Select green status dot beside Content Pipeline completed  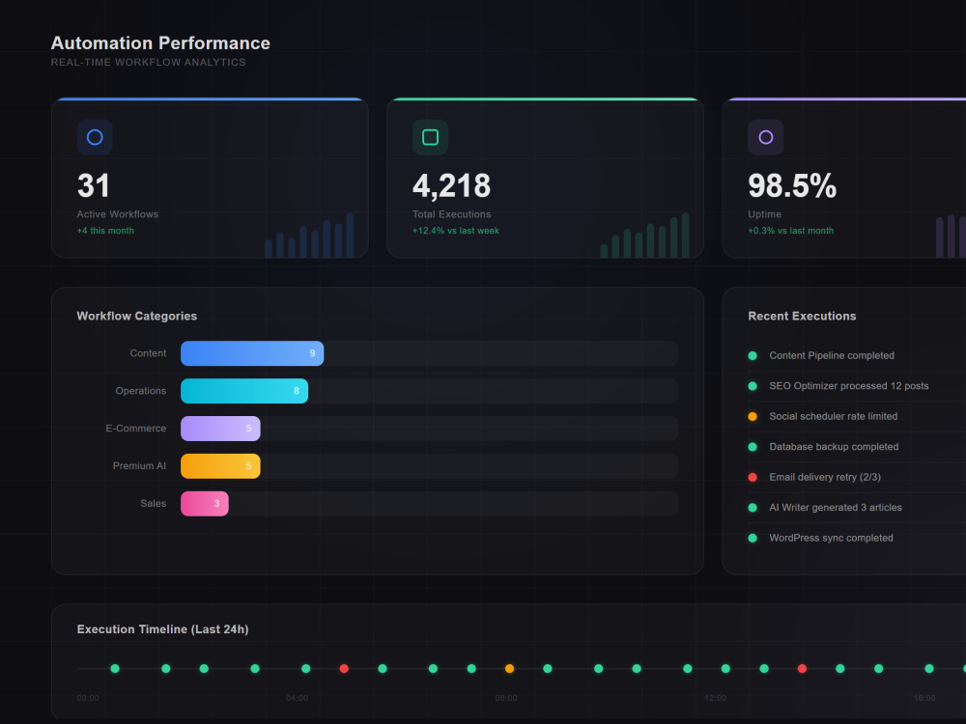coord(753,356)
